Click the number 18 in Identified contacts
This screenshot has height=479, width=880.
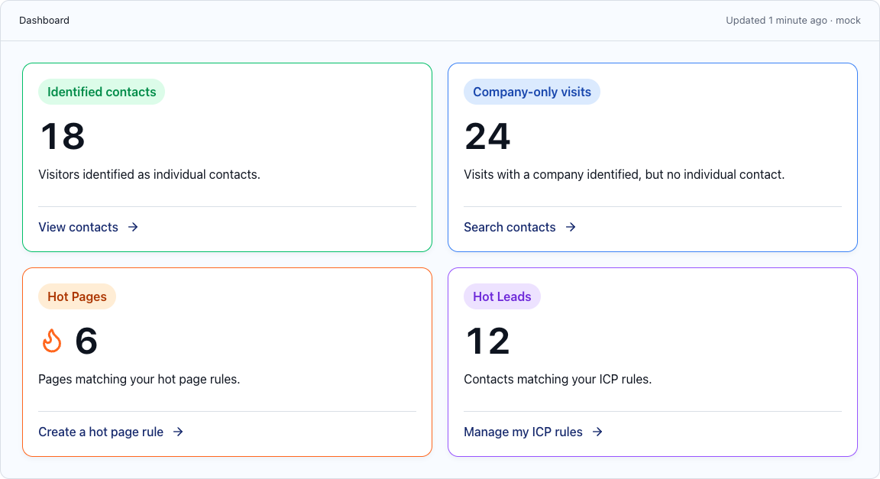coord(63,137)
